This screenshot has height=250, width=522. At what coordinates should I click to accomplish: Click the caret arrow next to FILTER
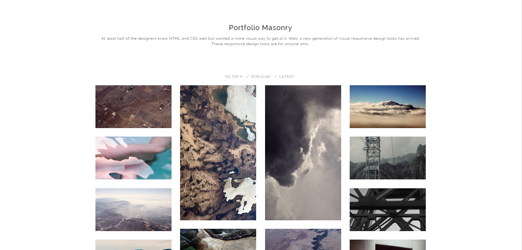pyautogui.click(x=241, y=77)
